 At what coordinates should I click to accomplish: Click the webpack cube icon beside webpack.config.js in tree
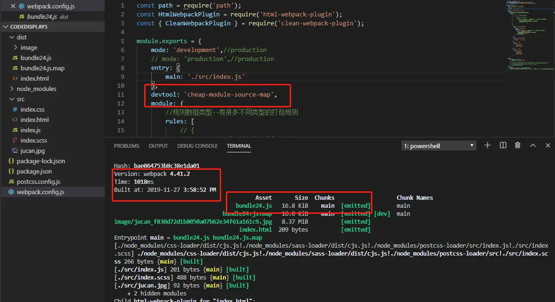(11, 192)
